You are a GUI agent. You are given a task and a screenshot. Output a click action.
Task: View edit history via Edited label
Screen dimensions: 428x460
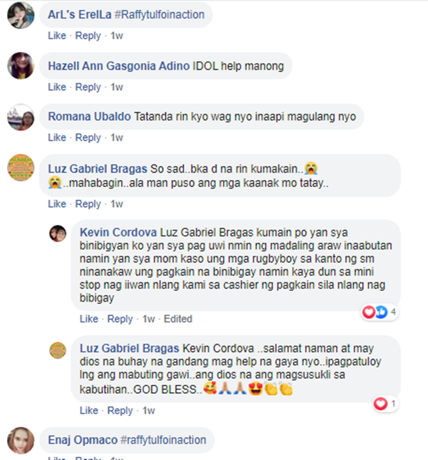click(178, 318)
